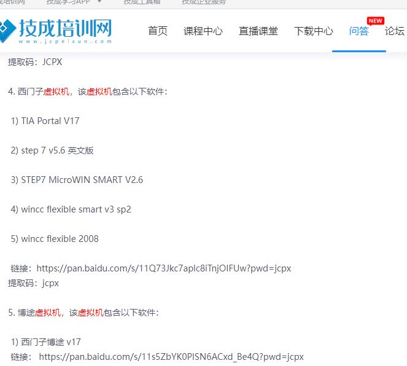407x366 pixels.
Task: Click the 技成培训网 site logo
Action: [56, 31]
